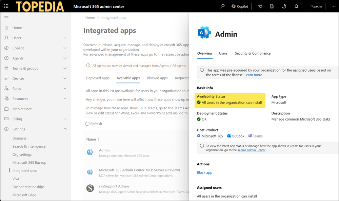This screenshot has height=201, width=339.
Task: Click the Refresh button label
Action: click(x=96, y=124)
